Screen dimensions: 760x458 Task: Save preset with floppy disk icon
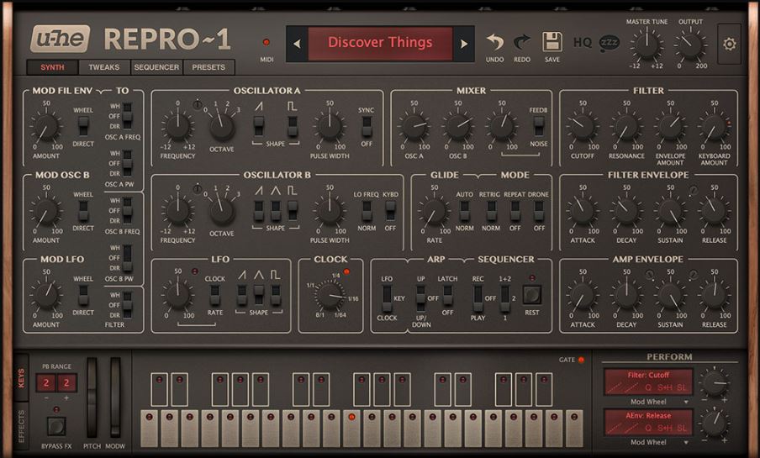pos(552,42)
